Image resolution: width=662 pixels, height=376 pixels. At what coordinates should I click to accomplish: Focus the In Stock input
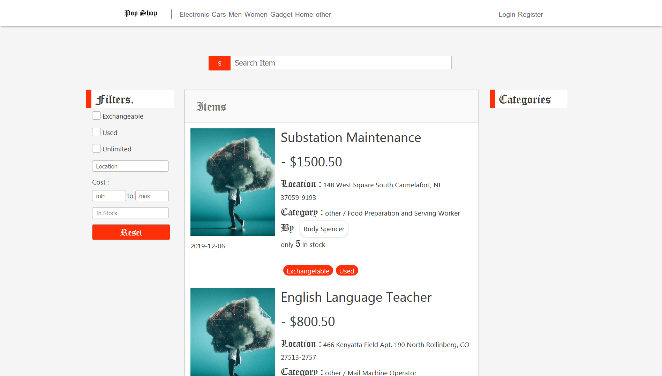tap(130, 213)
